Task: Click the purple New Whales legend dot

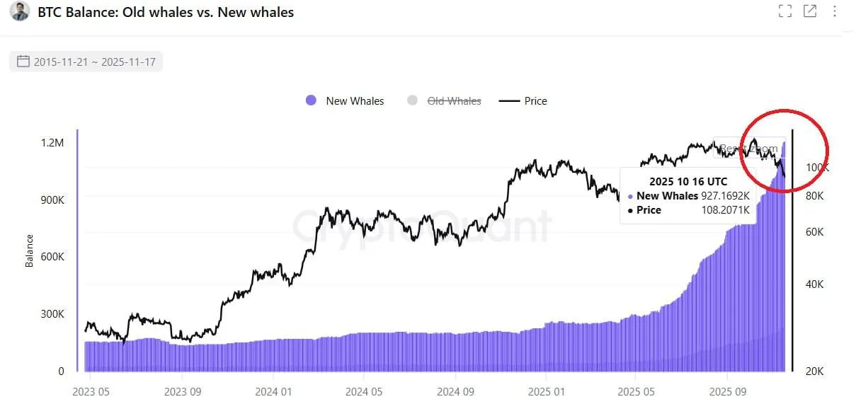Action: 311,100
